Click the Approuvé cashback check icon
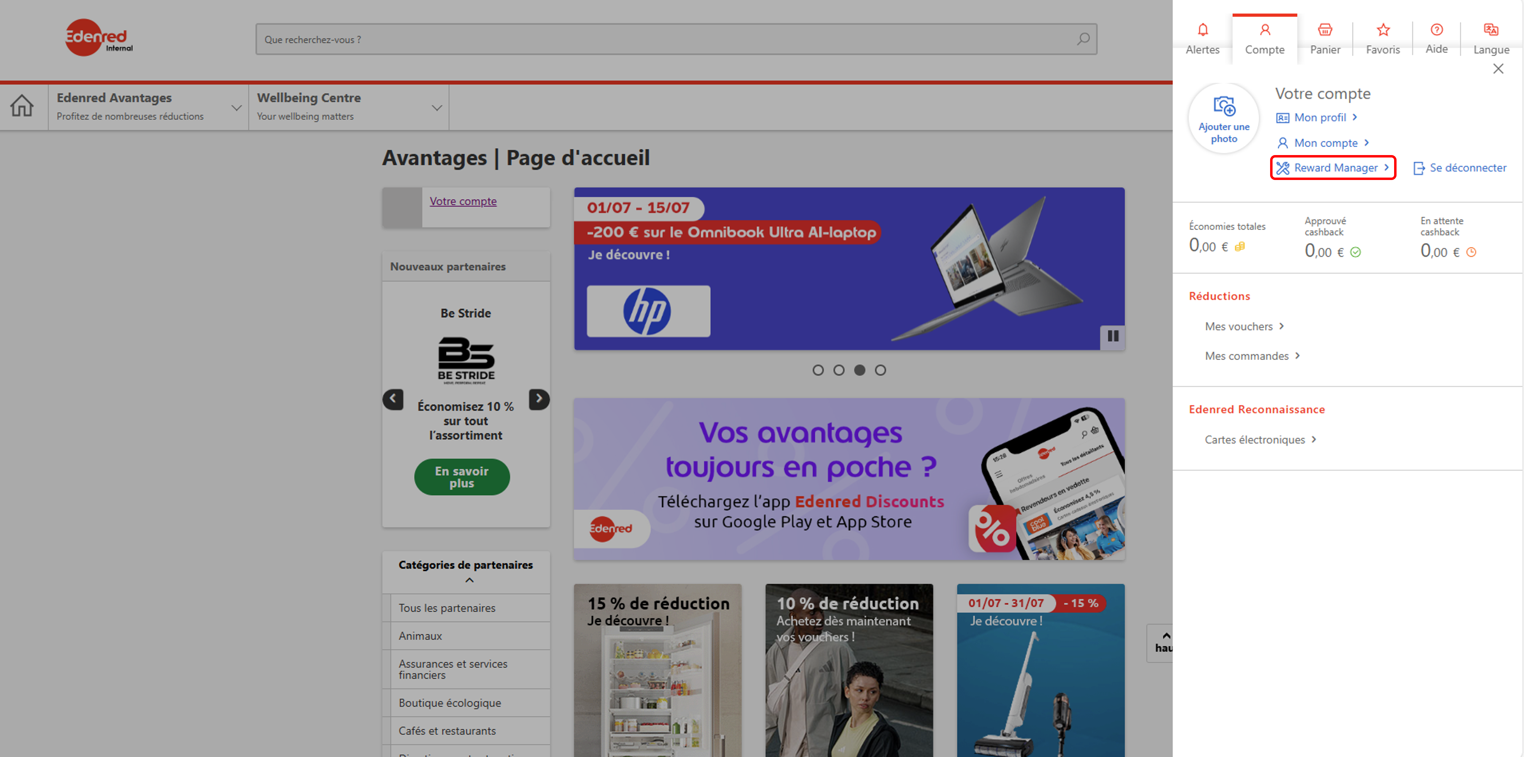Image resolution: width=1524 pixels, height=757 pixels. (x=1355, y=253)
